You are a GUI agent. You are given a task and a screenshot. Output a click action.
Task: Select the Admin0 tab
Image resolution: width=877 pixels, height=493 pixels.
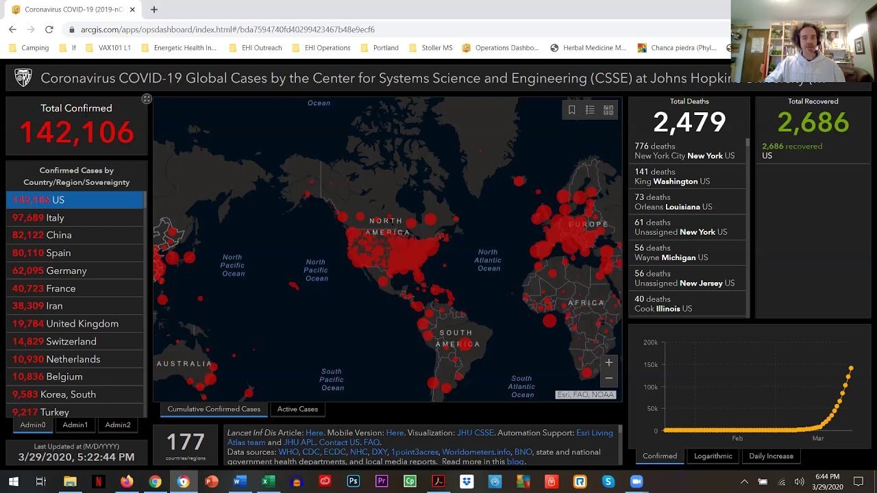(33, 425)
